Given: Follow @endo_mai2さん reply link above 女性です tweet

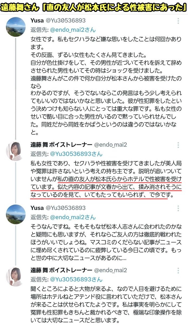Looking at the screenshot, I should point(73,30).
